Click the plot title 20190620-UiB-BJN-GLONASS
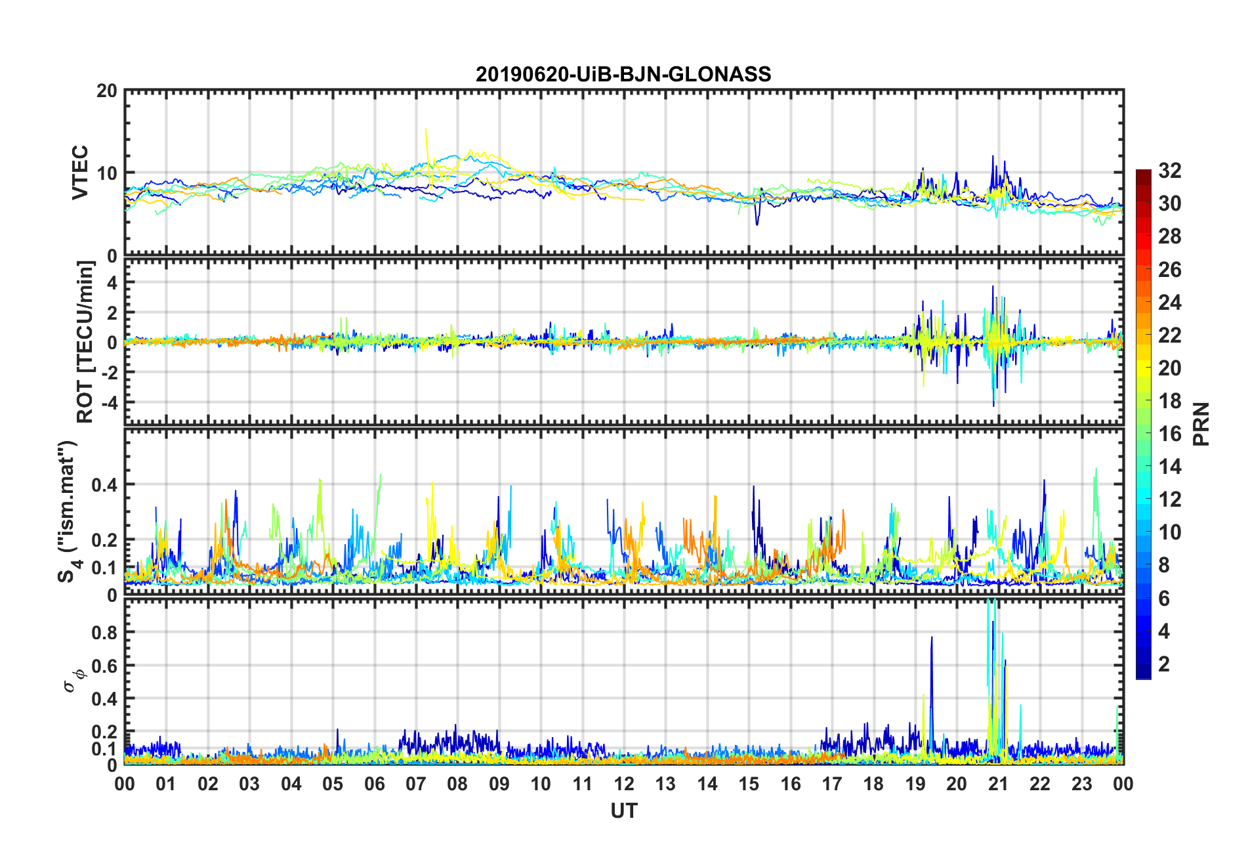This screenshot has height=848, width=1248. (x=623, y=74)
